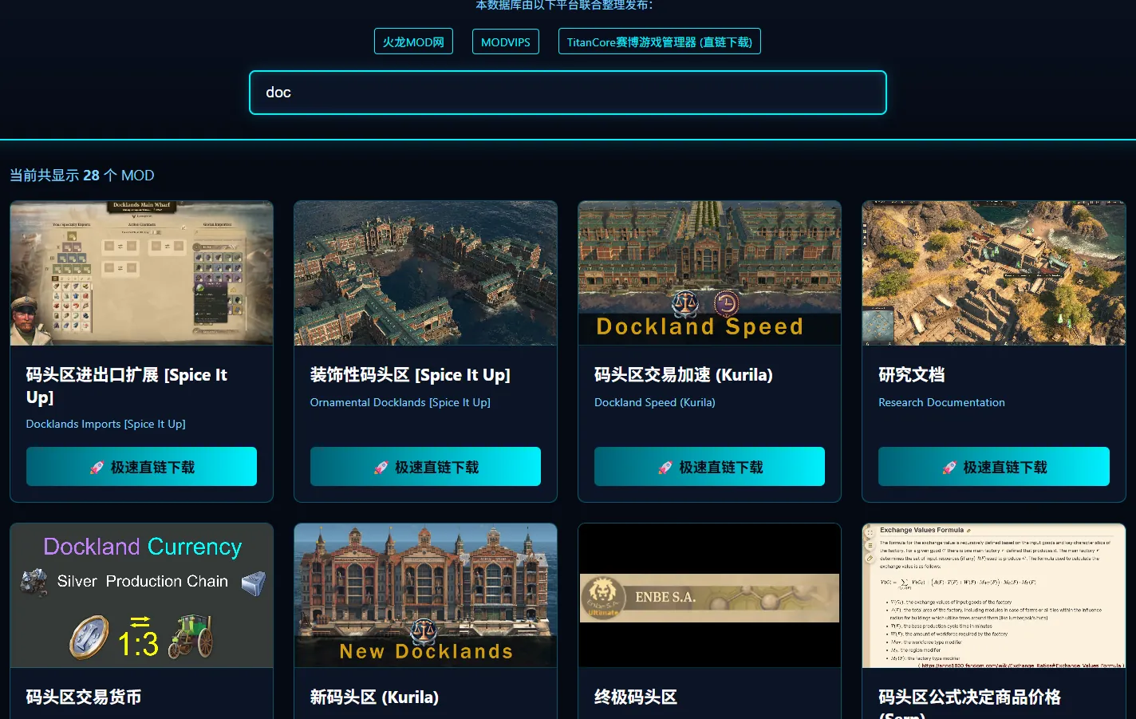This screenshot has height=719, width=1136.
Task: Download 装饰性码头区 via 极速直链下载 button
Action: tap(425, 467)
